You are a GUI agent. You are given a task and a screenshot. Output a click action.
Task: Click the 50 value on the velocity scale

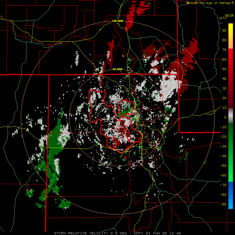click(x=224, y=69)
